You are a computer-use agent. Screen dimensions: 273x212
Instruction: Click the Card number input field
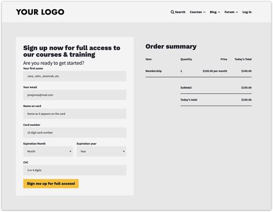[75, 132]
